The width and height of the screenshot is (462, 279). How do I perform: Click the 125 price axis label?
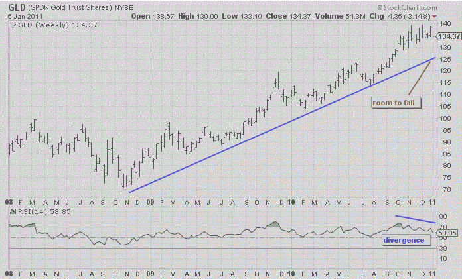click(445, 59)
